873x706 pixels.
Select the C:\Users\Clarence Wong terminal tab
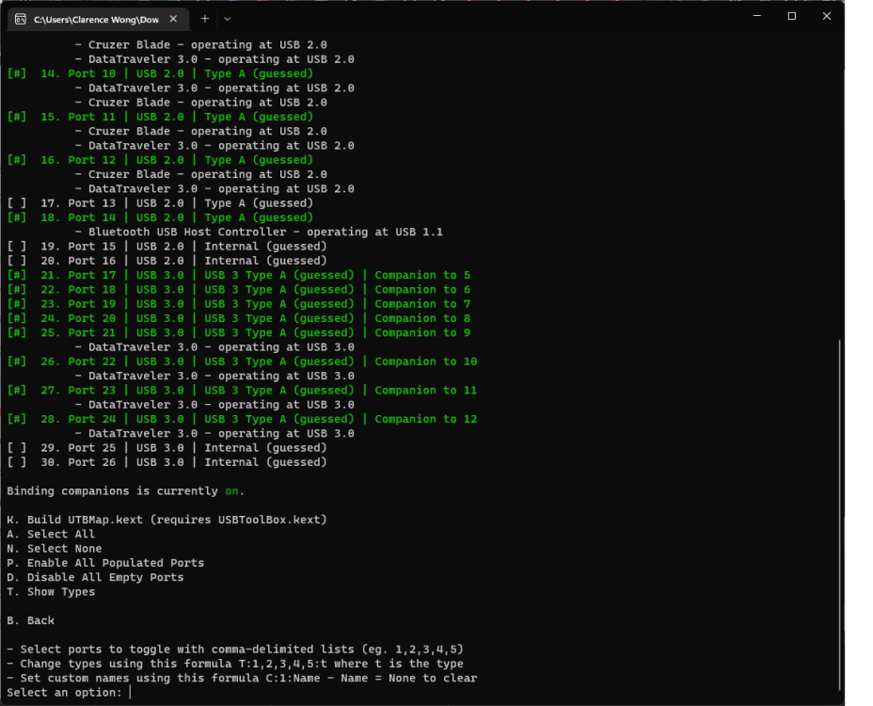(99, 20)
